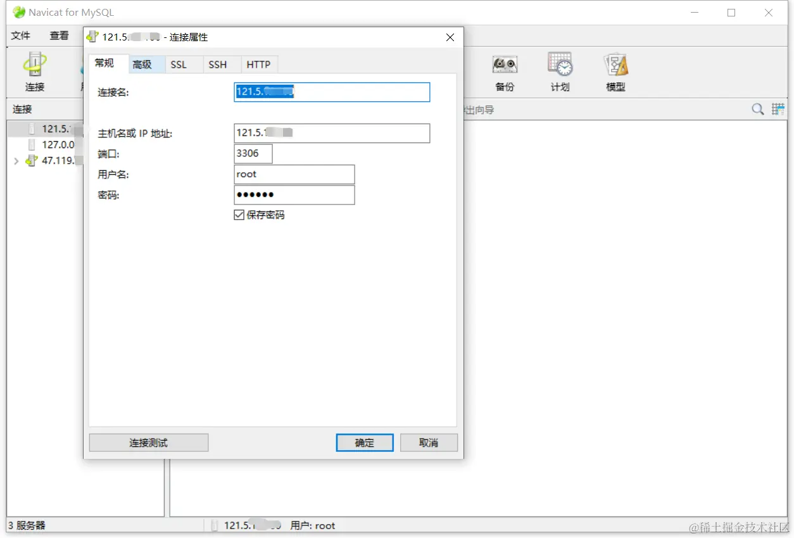Expand the 47.119 connection node
Image resolution: width=794 pixels, height=538 pixels.
click(x=16, y=161)
